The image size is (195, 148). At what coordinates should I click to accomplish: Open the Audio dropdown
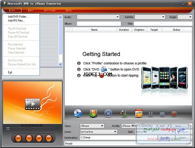(x=118, y=17)
